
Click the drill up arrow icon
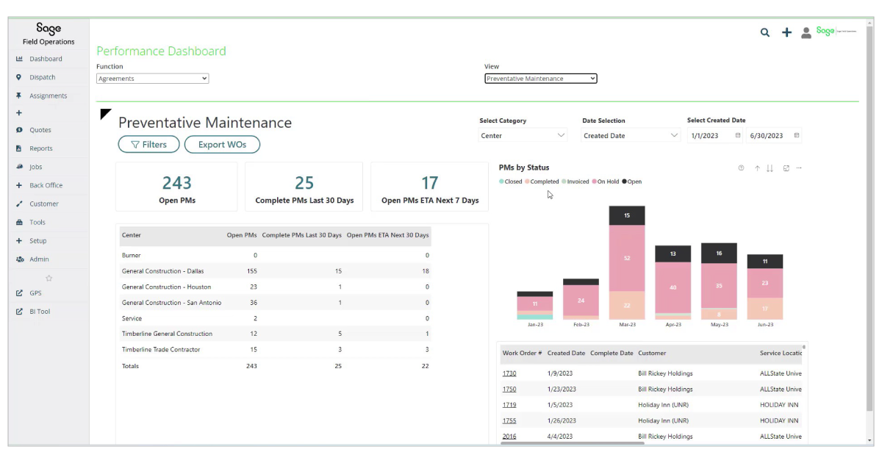tap(757, 168)
